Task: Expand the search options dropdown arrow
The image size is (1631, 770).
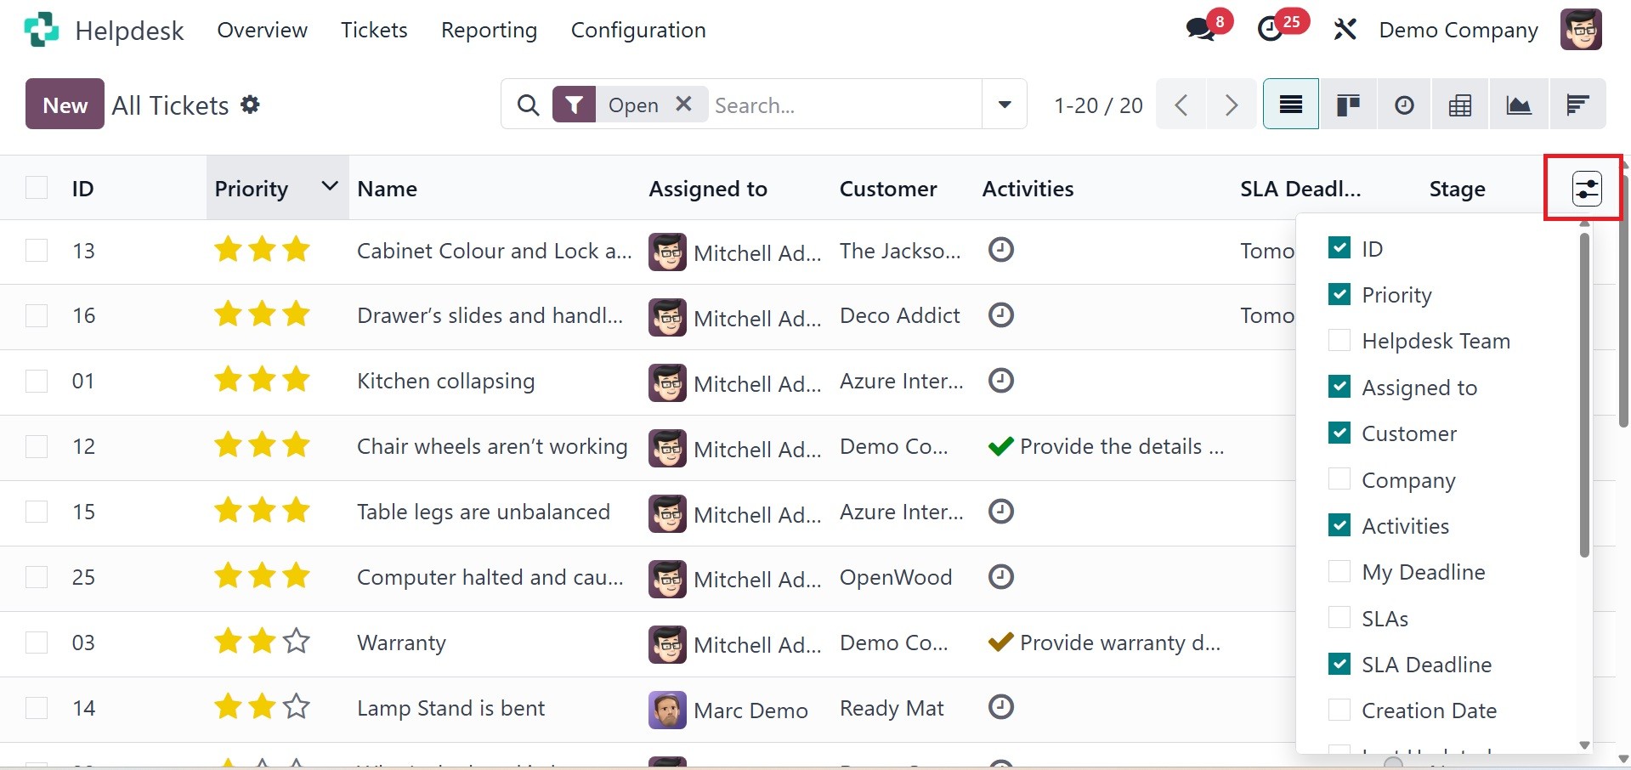Action: point(1005,105)
